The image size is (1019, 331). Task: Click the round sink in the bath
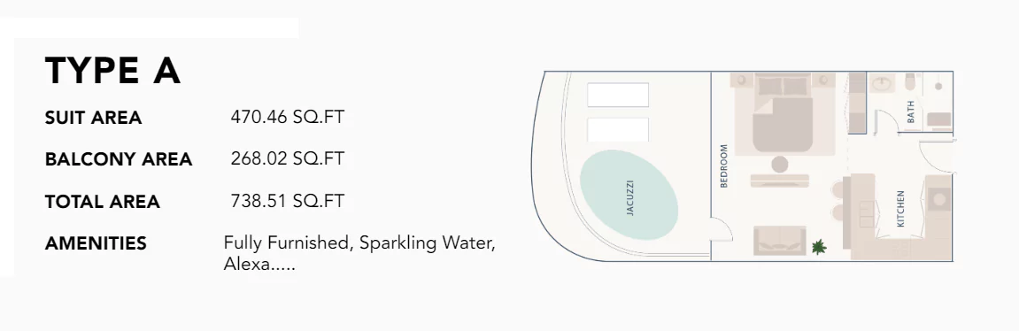pos(881,84)
